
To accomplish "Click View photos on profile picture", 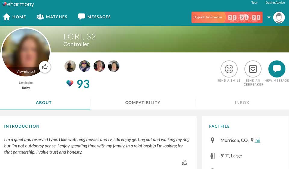I will 26,72.
